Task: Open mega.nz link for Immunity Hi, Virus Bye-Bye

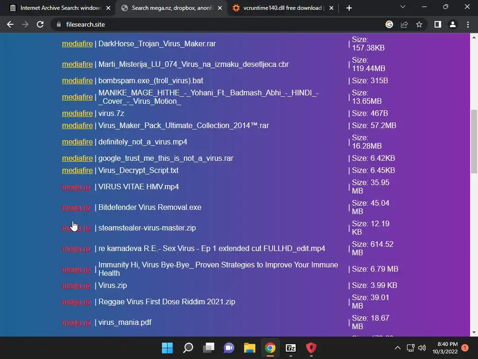Action: point(76,269)
